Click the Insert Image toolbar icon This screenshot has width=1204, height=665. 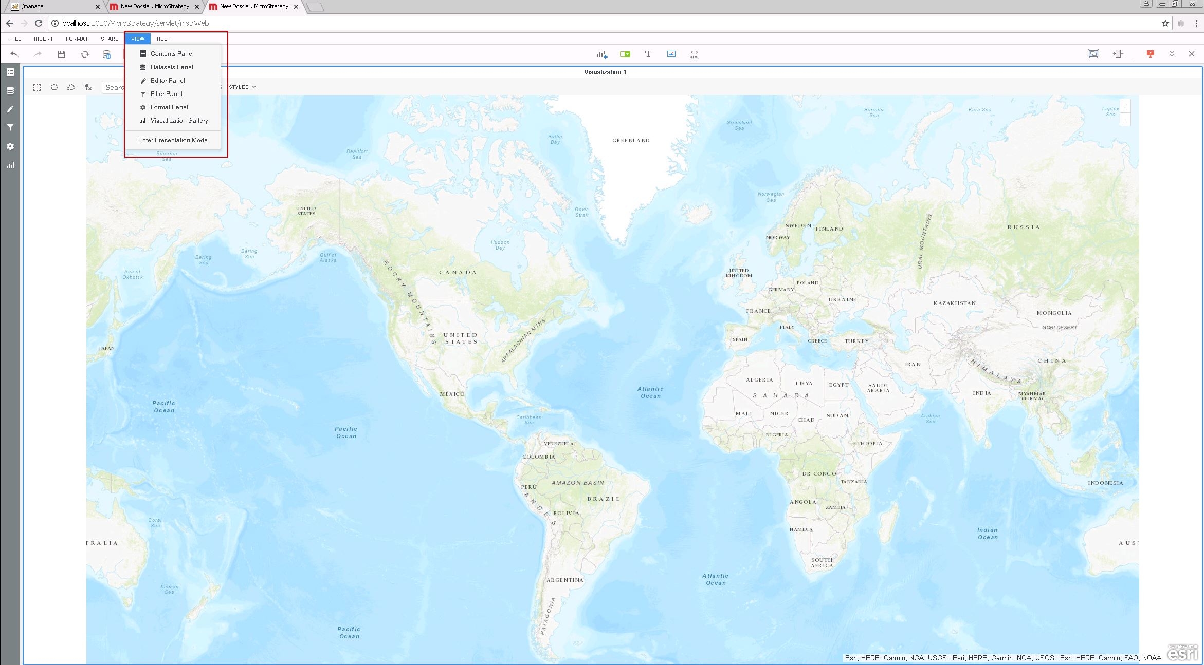coord(671,54)
